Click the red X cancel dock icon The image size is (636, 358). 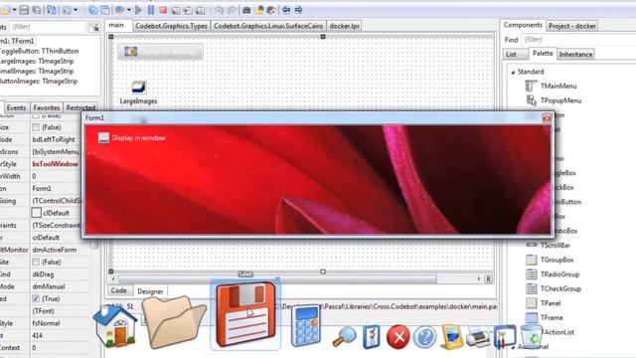[397, 337]
